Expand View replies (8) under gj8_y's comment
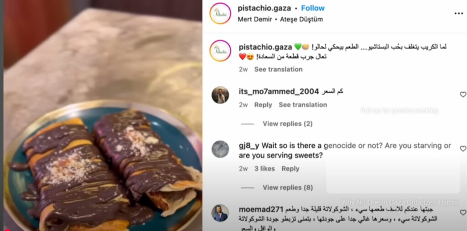Viewport: 467px width, 231px height. (287, 188)
